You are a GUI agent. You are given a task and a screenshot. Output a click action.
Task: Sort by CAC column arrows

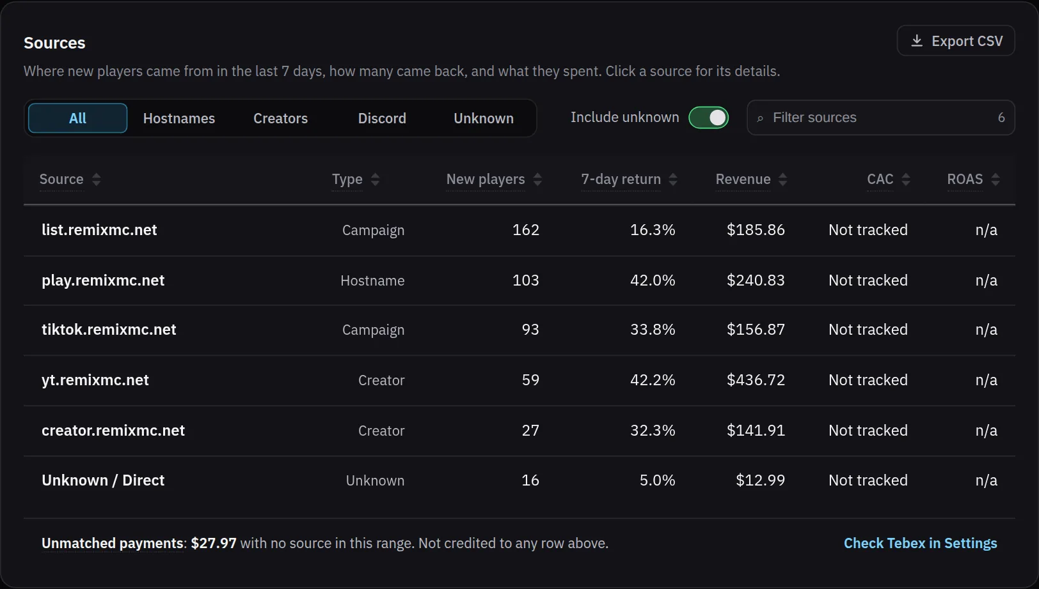click(x=906, y=180)
